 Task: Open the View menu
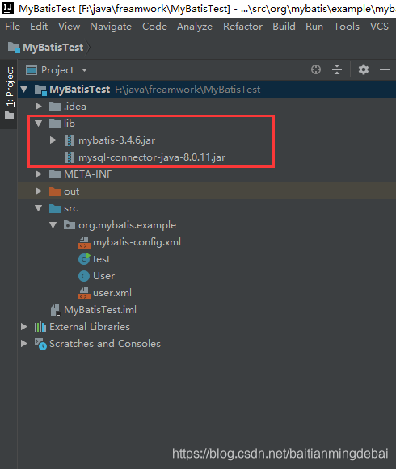click(x=69, y=27)
